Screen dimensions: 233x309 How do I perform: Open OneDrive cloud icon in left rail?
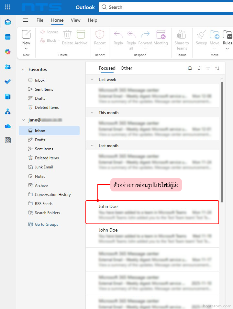[x=8, y=126]
